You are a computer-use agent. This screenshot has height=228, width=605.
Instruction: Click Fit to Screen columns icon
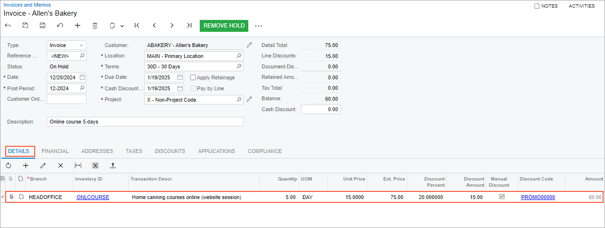(78, 166)
